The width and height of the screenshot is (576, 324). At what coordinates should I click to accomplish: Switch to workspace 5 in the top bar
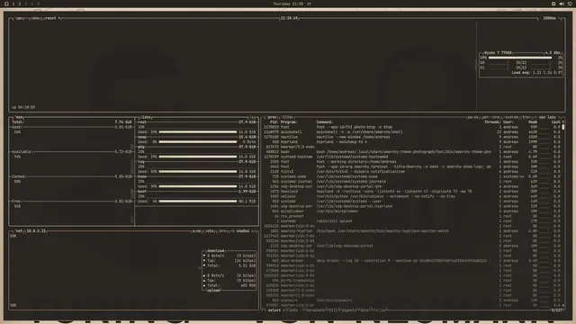tap(38, 4)
